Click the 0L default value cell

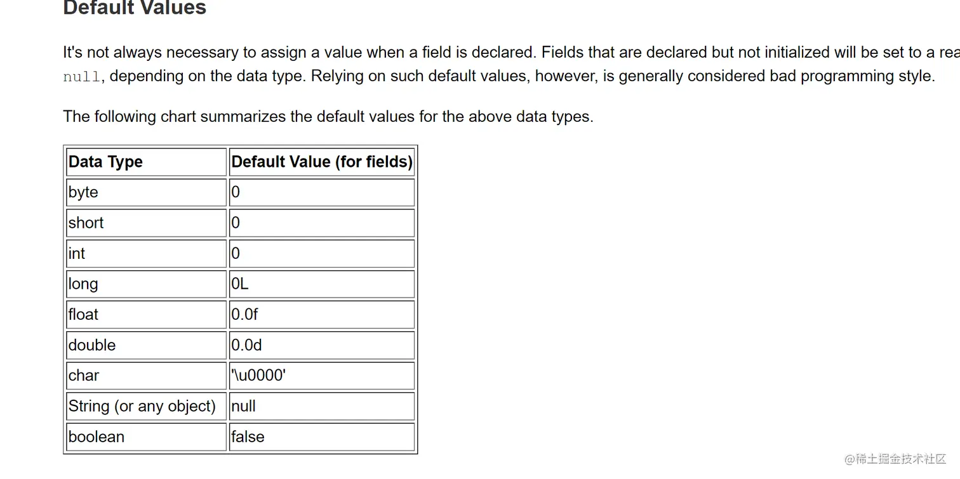(x=322, y=284)
